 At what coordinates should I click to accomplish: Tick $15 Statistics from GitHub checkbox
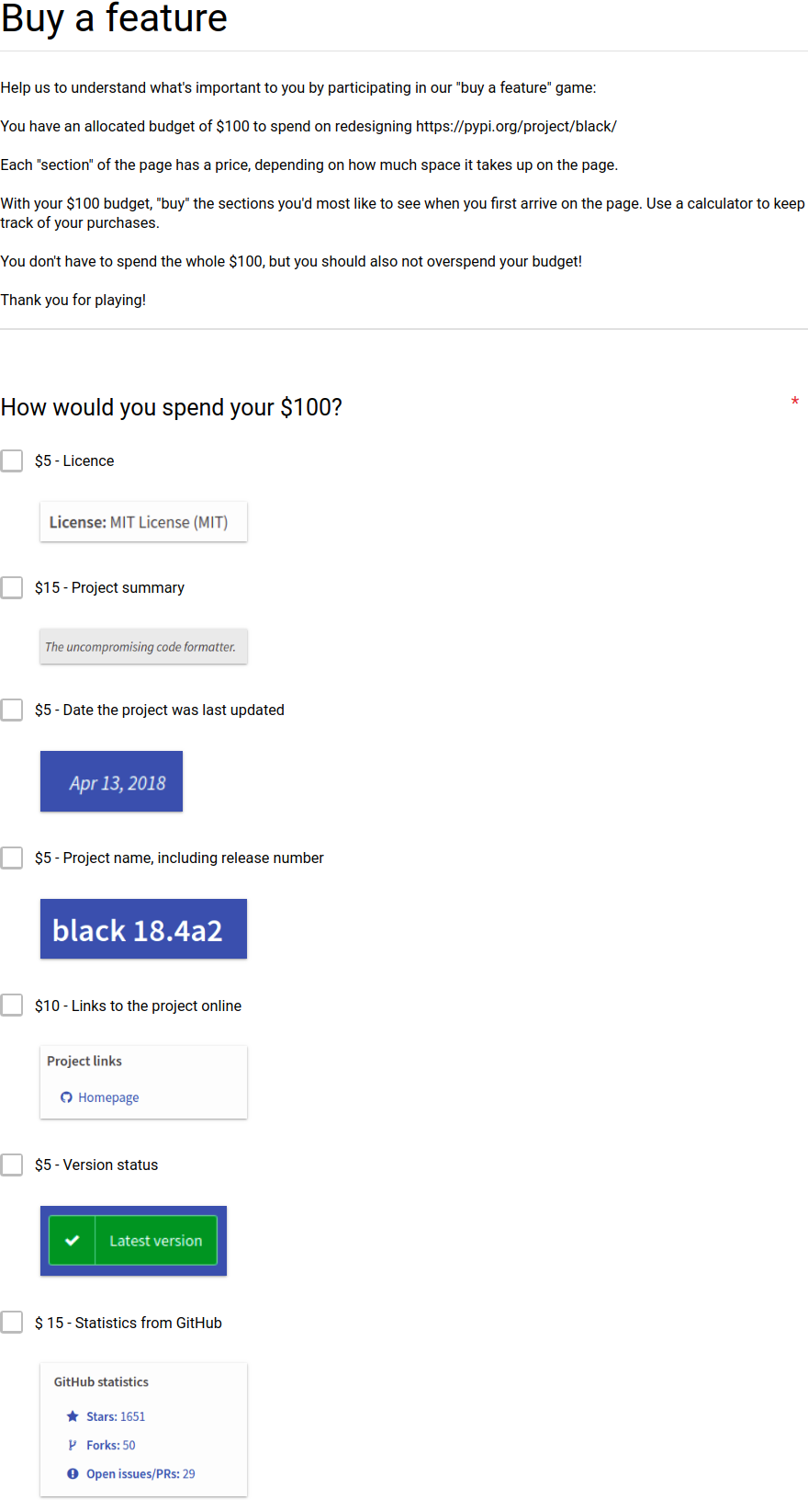pyautogui.click(x=12, y=1323)
